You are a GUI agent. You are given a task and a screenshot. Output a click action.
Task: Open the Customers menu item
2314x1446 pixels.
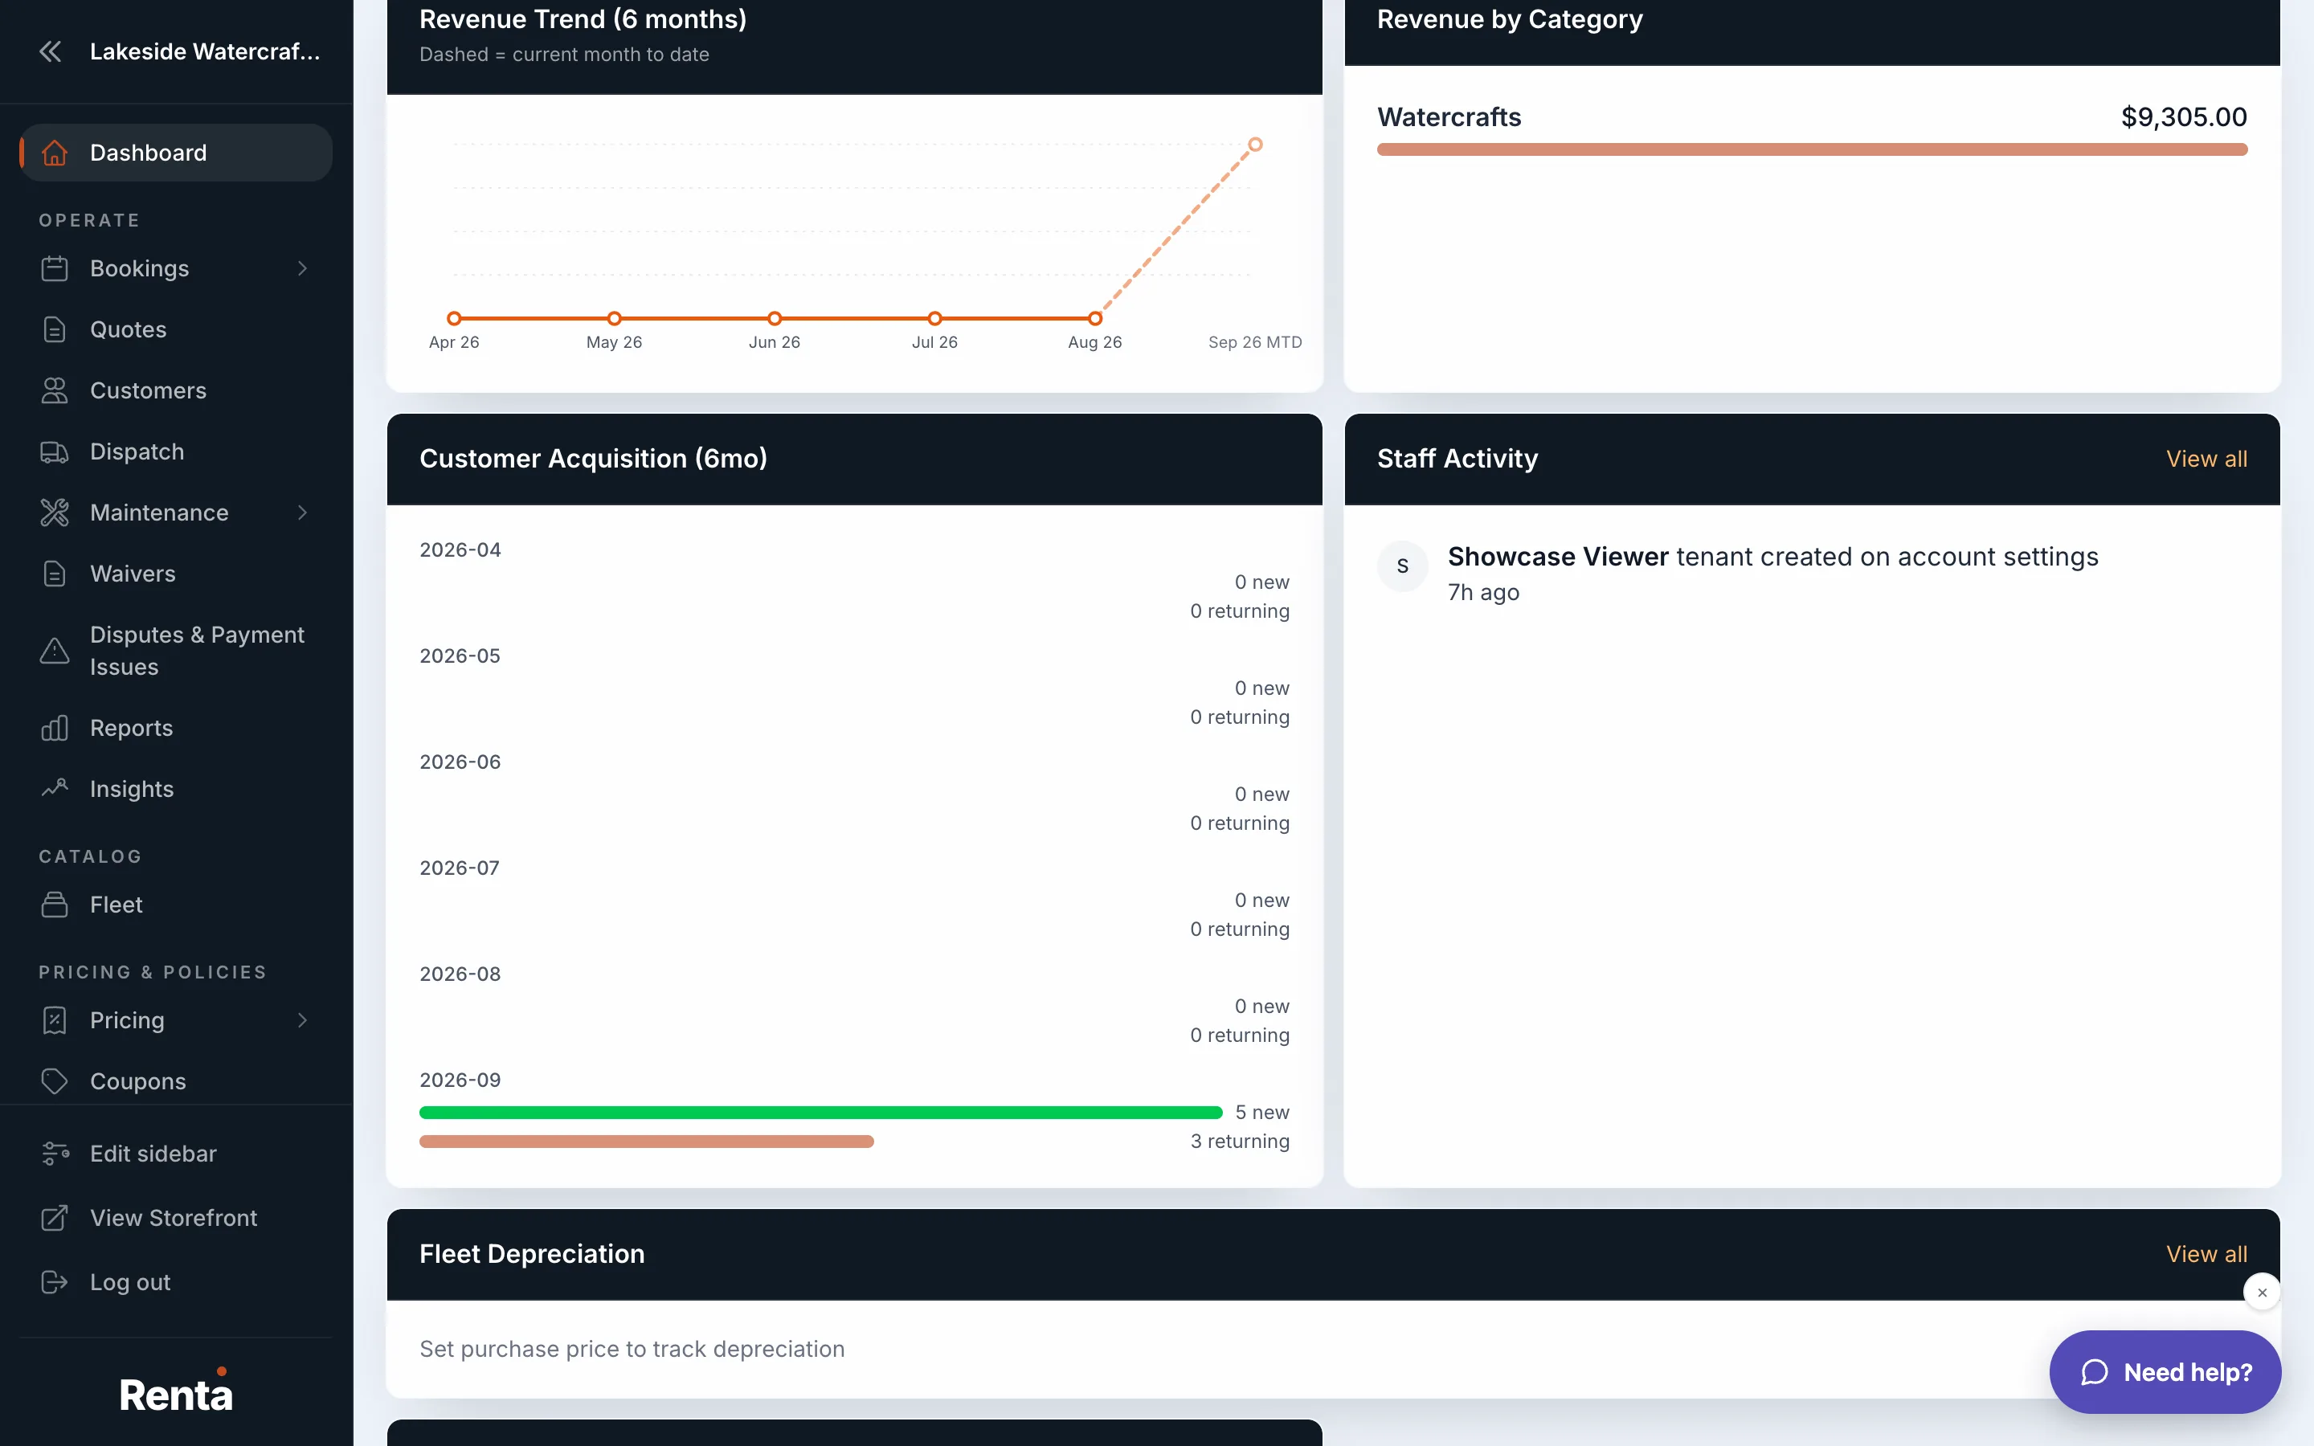tap(176, 390)
